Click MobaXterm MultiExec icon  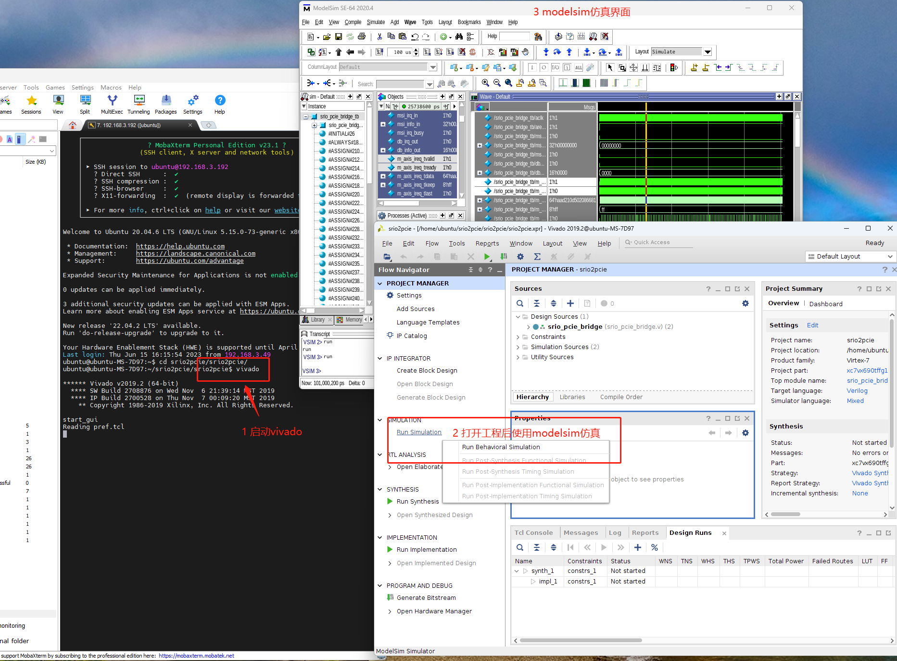[x=112, y=100]
